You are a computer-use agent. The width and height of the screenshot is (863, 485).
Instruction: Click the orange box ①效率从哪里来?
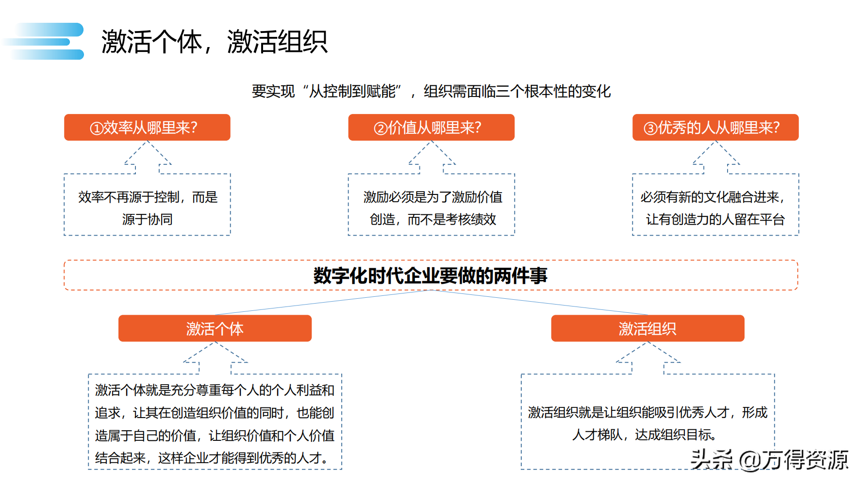147,128
